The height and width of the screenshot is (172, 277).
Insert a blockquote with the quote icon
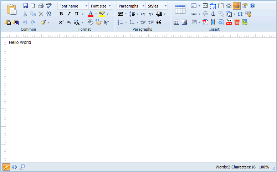point(159,22)
